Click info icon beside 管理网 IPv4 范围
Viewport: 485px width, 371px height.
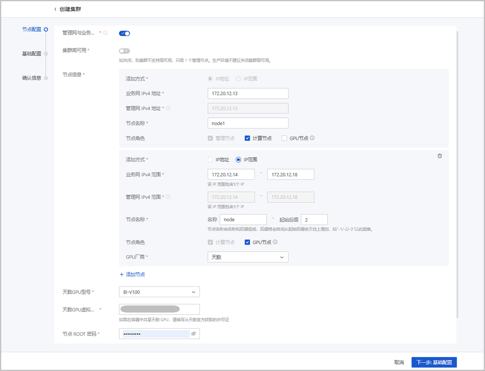pyautogui.click(x=168, y=197)
